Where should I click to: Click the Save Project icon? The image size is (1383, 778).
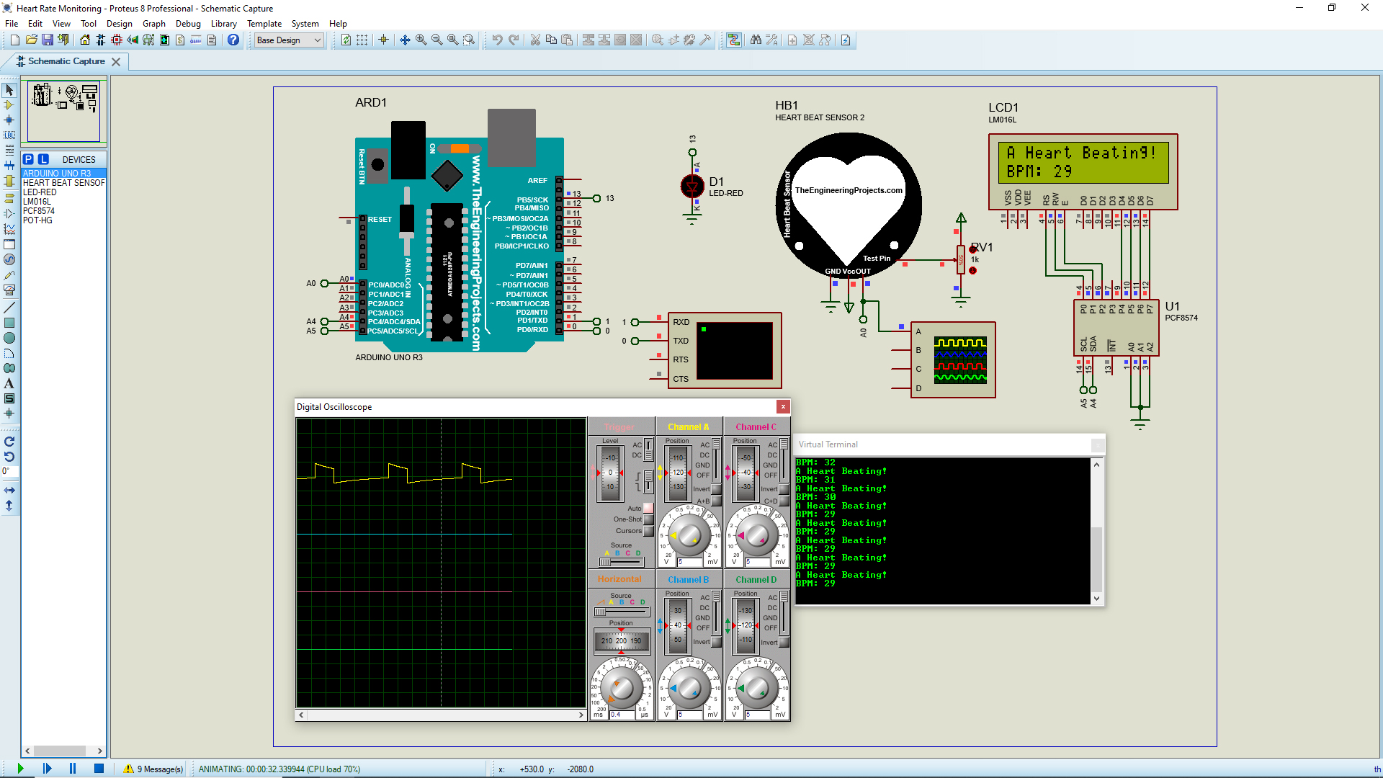(x=47, y=40)
